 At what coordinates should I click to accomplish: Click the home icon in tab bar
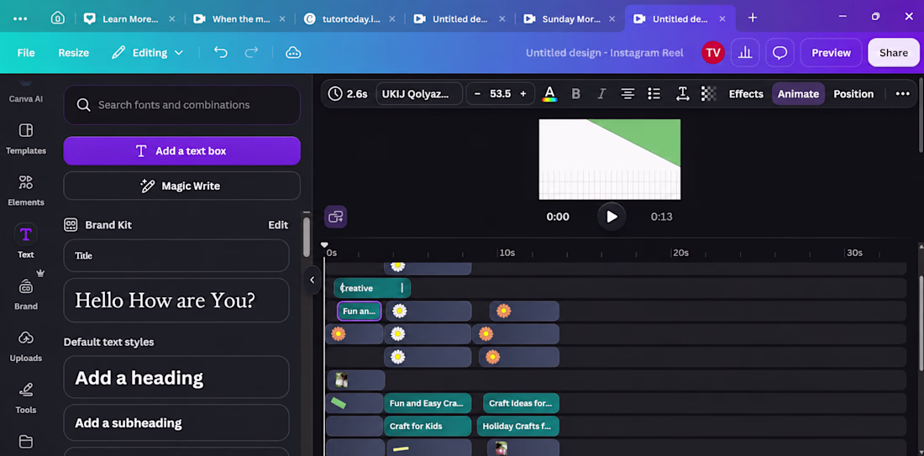58,18
